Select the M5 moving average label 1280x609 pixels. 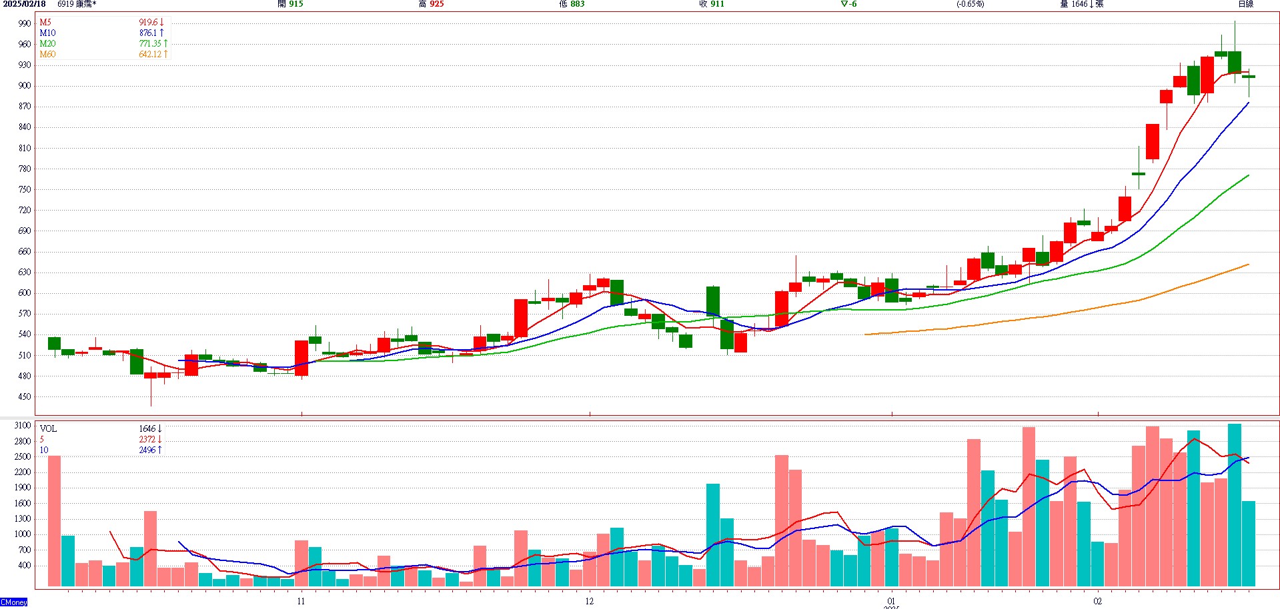click(x=45, y=23)
